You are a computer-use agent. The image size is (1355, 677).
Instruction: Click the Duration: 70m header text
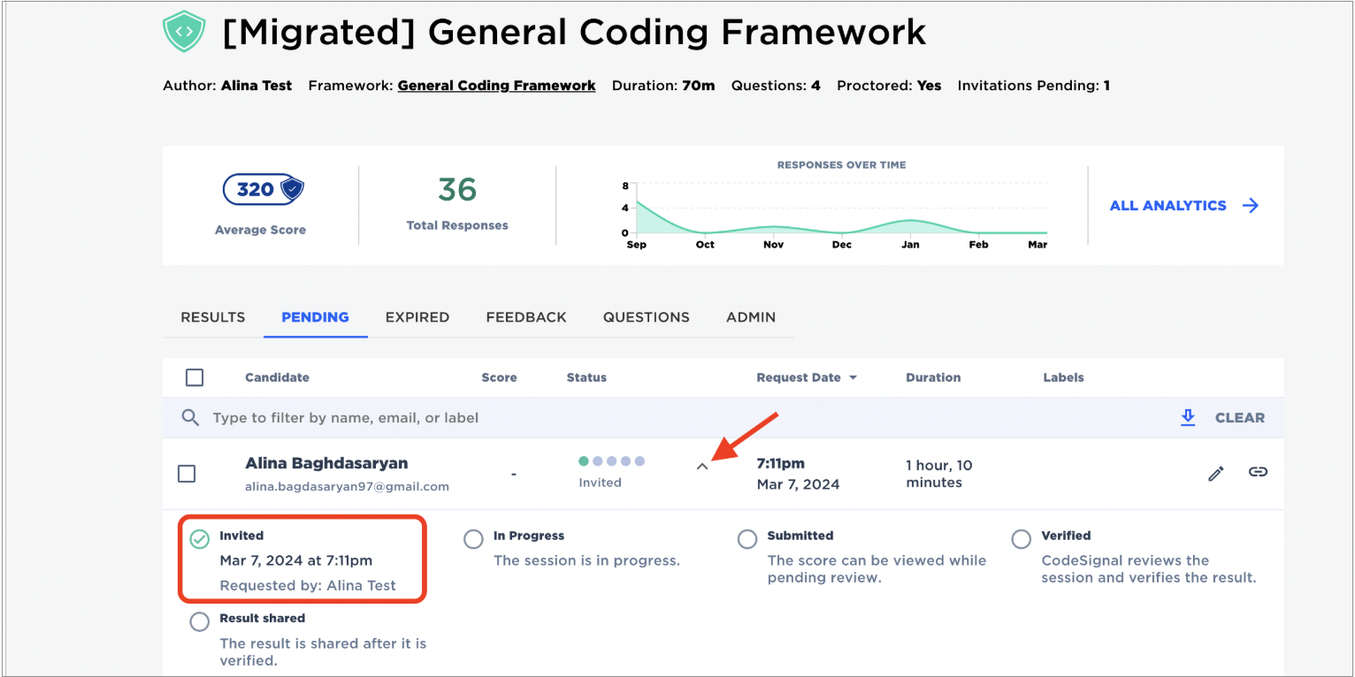(662, 86)
